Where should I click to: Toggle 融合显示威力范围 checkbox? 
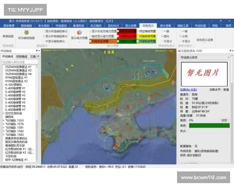tap(90, 36)
